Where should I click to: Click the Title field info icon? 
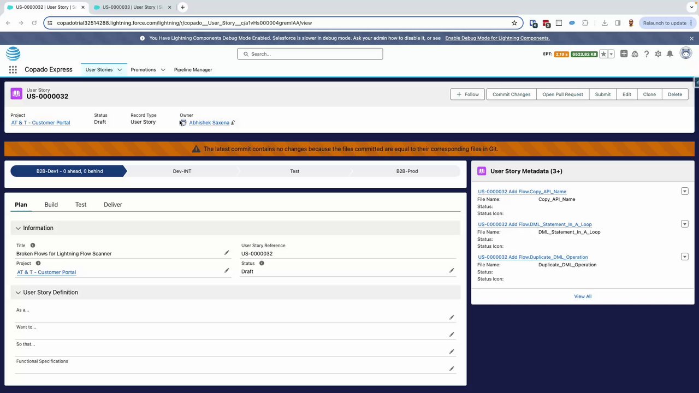33,246
